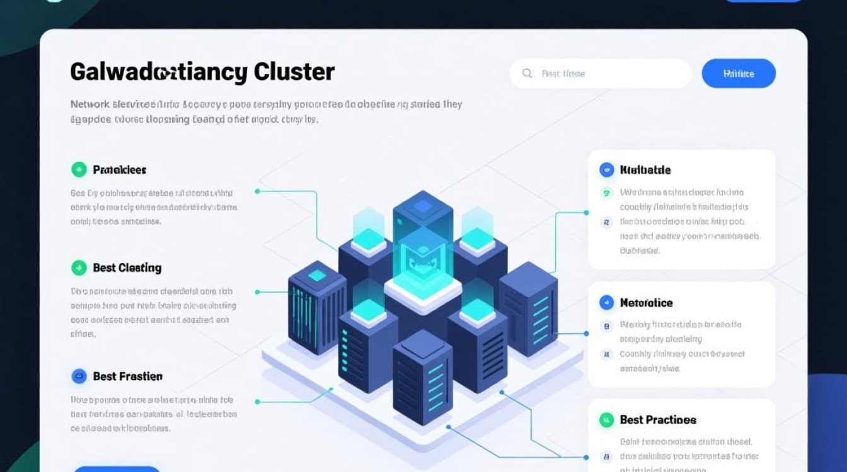This screenshot has height=472, width=847.
Task: Click the magnifier icon in the search bar
Action: coord(527,74)
